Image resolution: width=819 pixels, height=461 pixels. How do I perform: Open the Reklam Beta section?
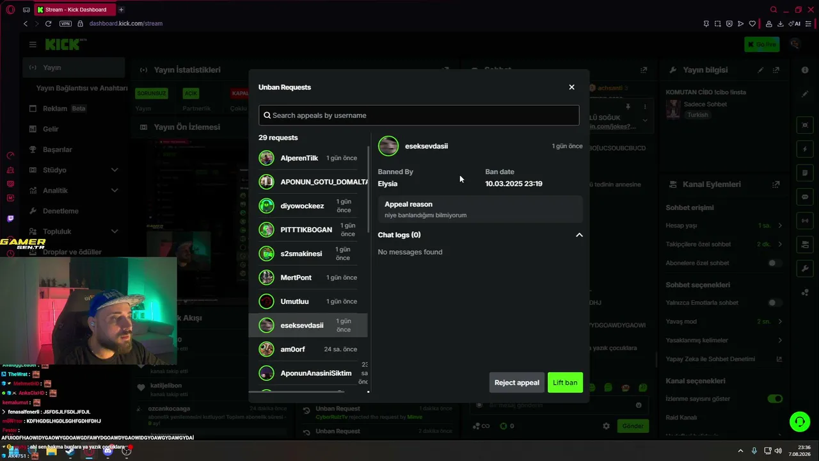[x=74, y=108]
